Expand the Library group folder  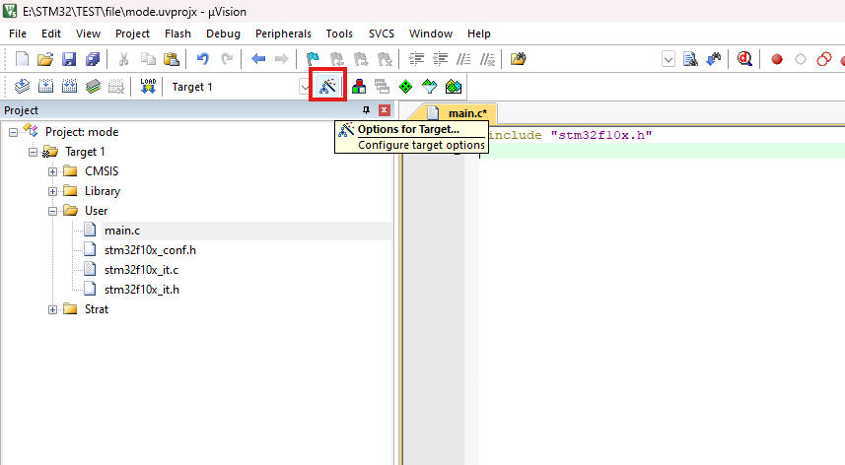pyautogui.click(x=53, y=191)
